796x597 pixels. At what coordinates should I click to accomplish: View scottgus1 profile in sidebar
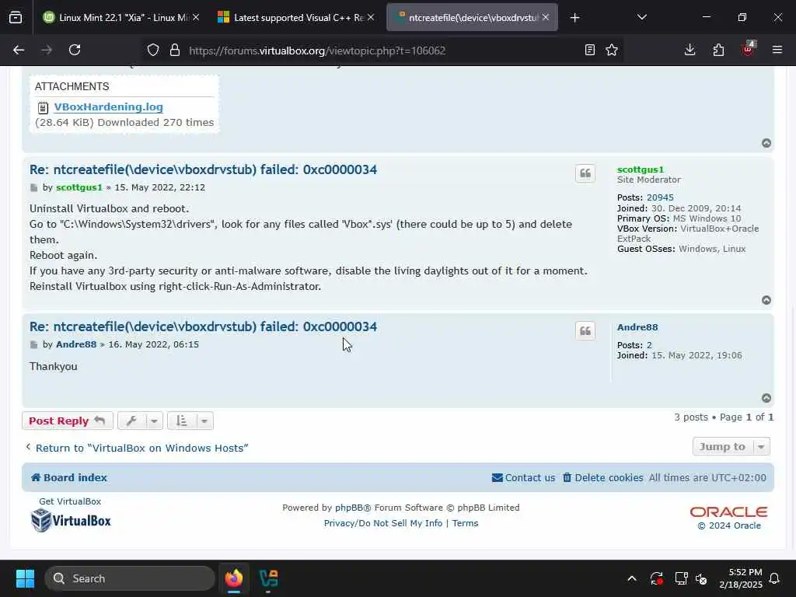[641, 169]
